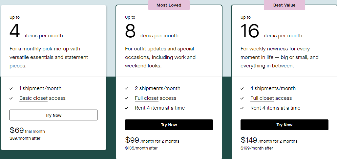Select the Best Value badge
This screenshot has height=159, width=337.
click(x=284, y=5)
